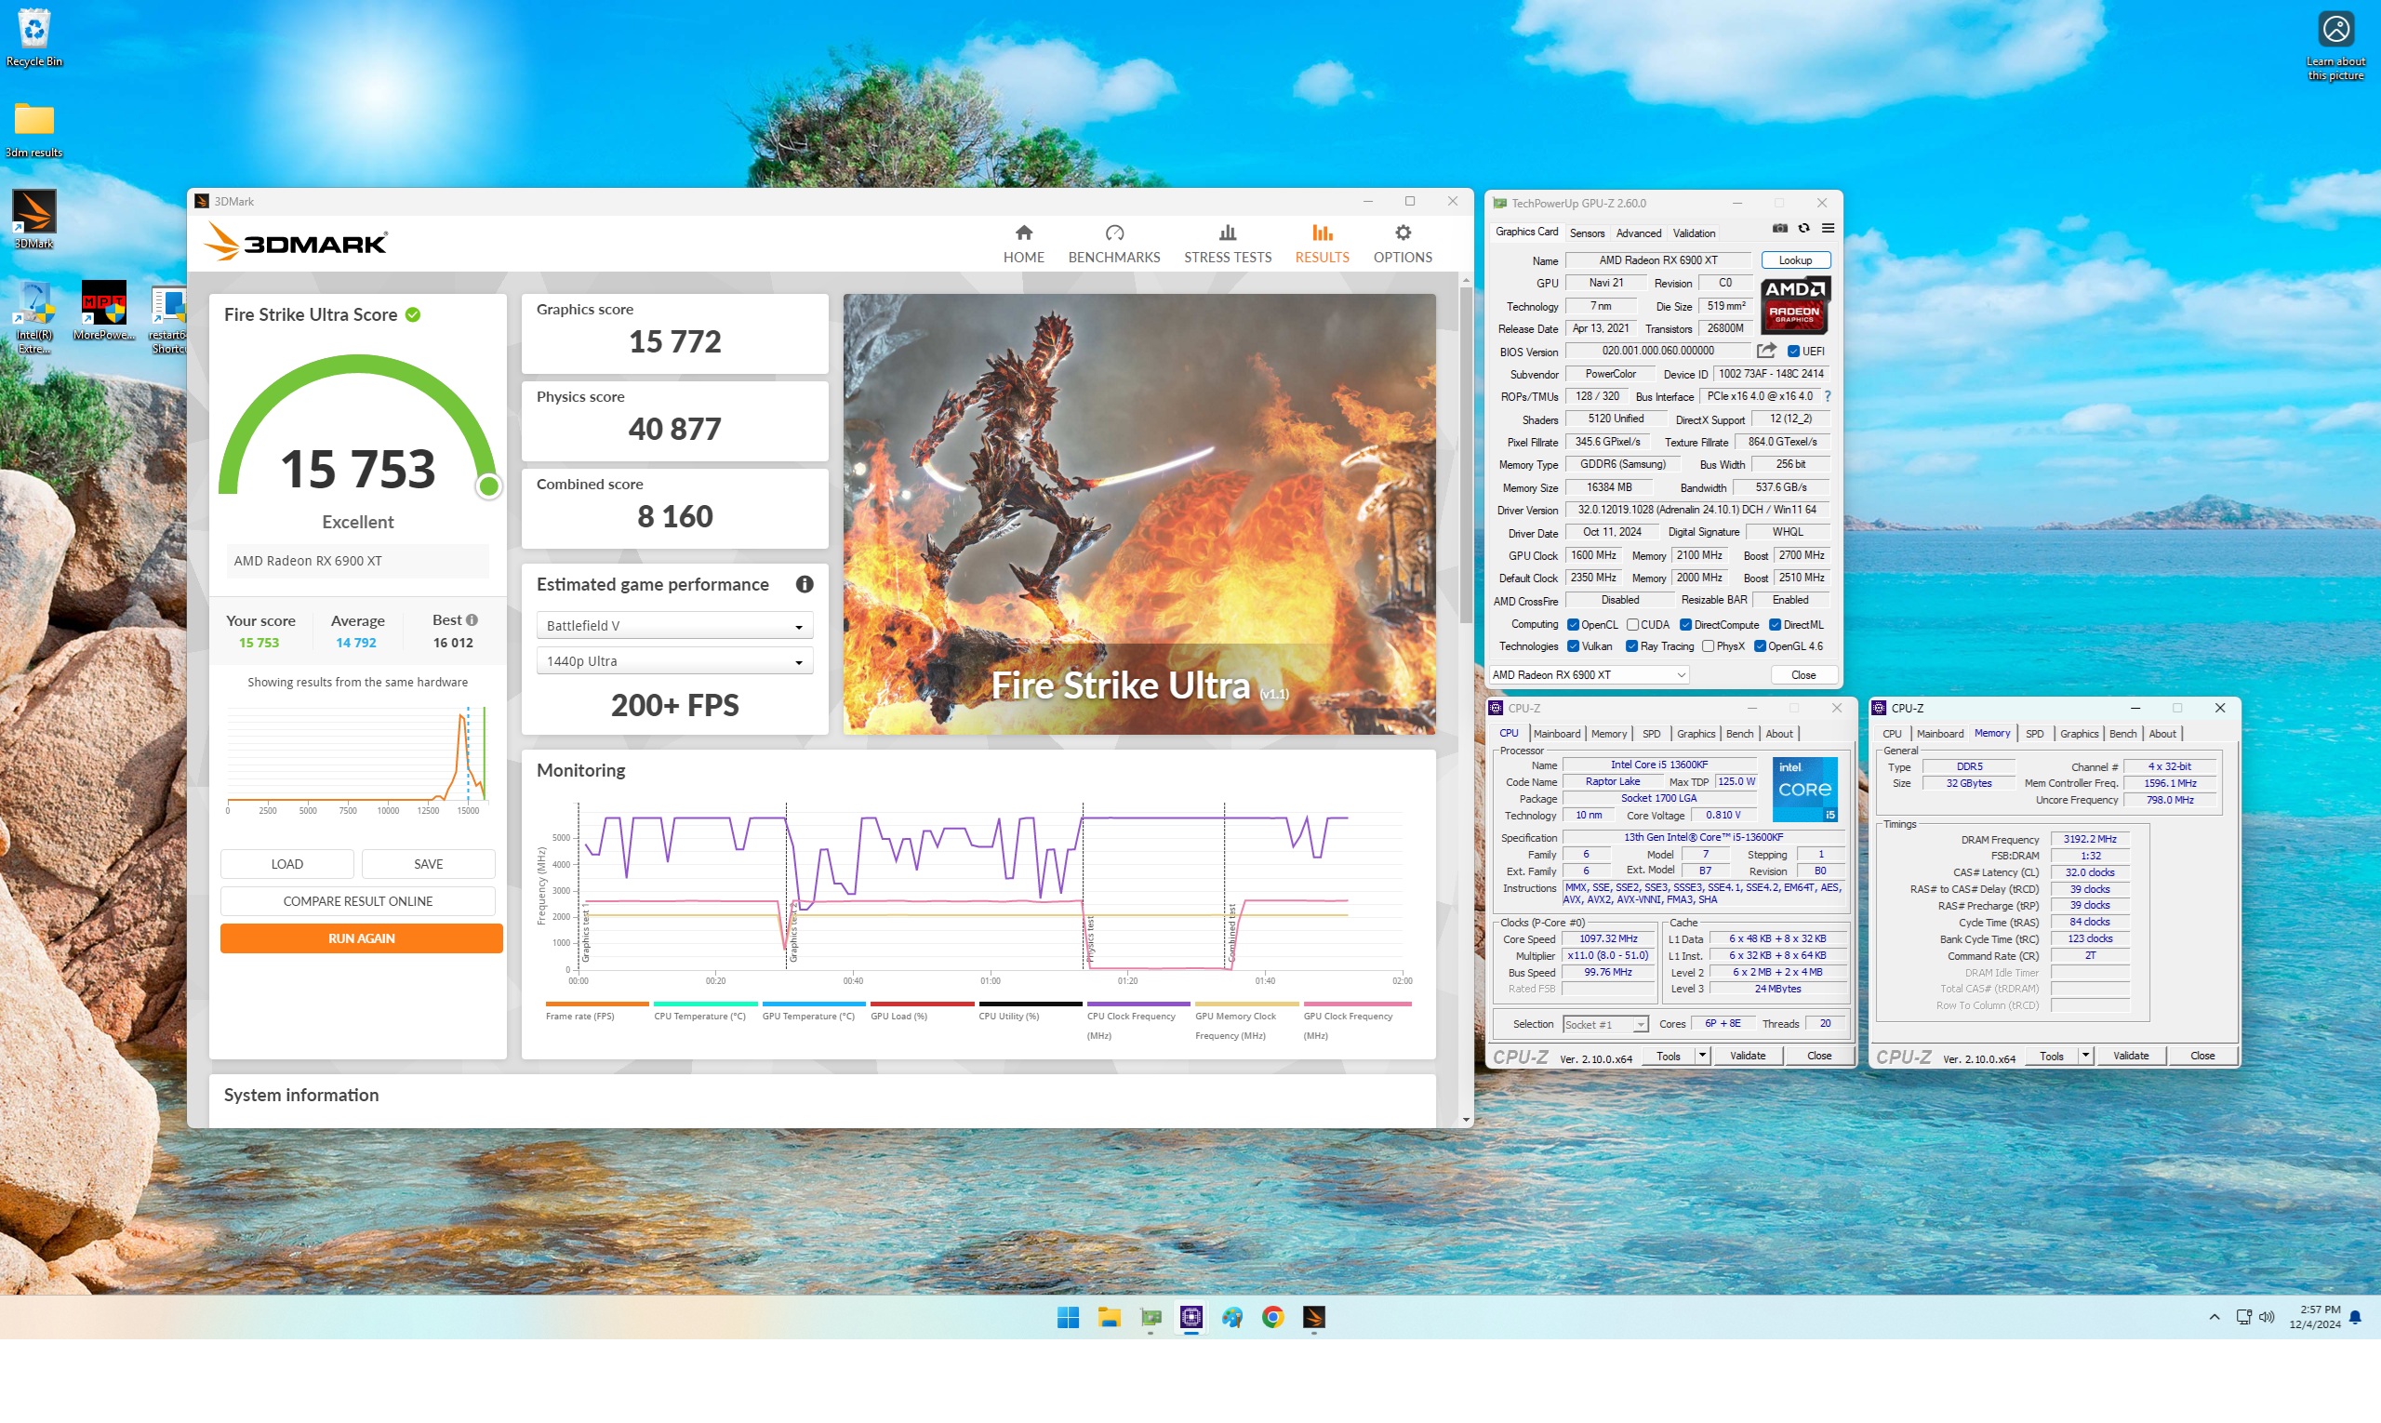Click the LOAD button in 3DMark
The height and width of the screenshot is (1423, 2381).
286,864
